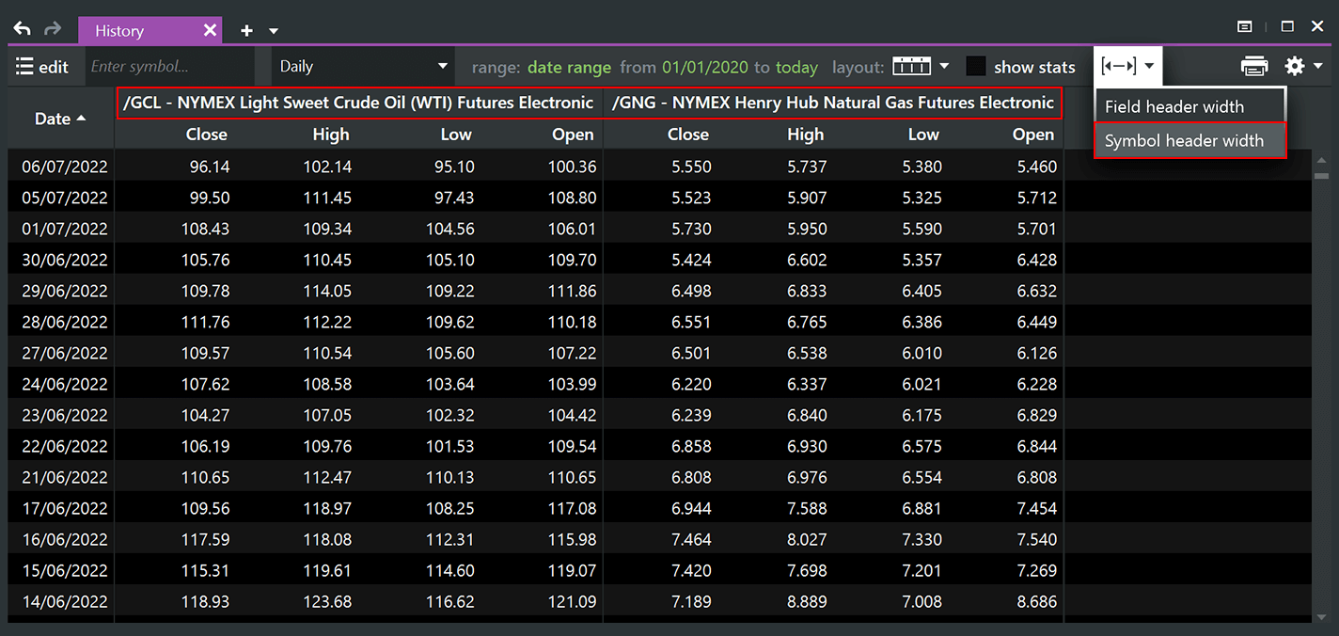Viewport: 1339px width, 636px height.
Task: Close the History tab
Action: click(x=210, y=31)
